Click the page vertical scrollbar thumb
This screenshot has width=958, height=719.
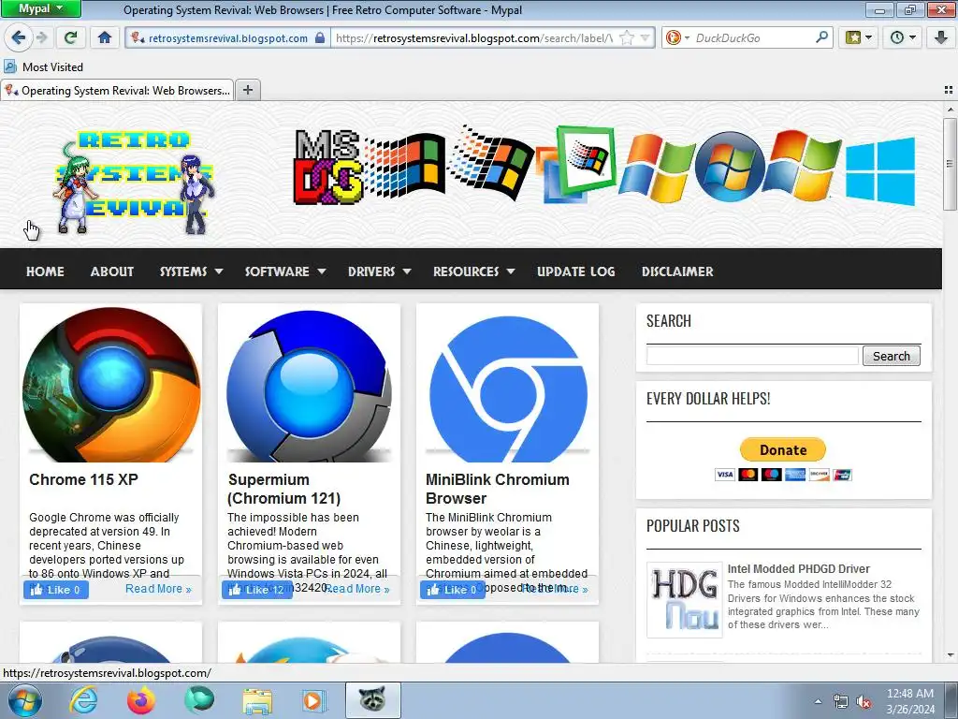[x=950, y=164]
